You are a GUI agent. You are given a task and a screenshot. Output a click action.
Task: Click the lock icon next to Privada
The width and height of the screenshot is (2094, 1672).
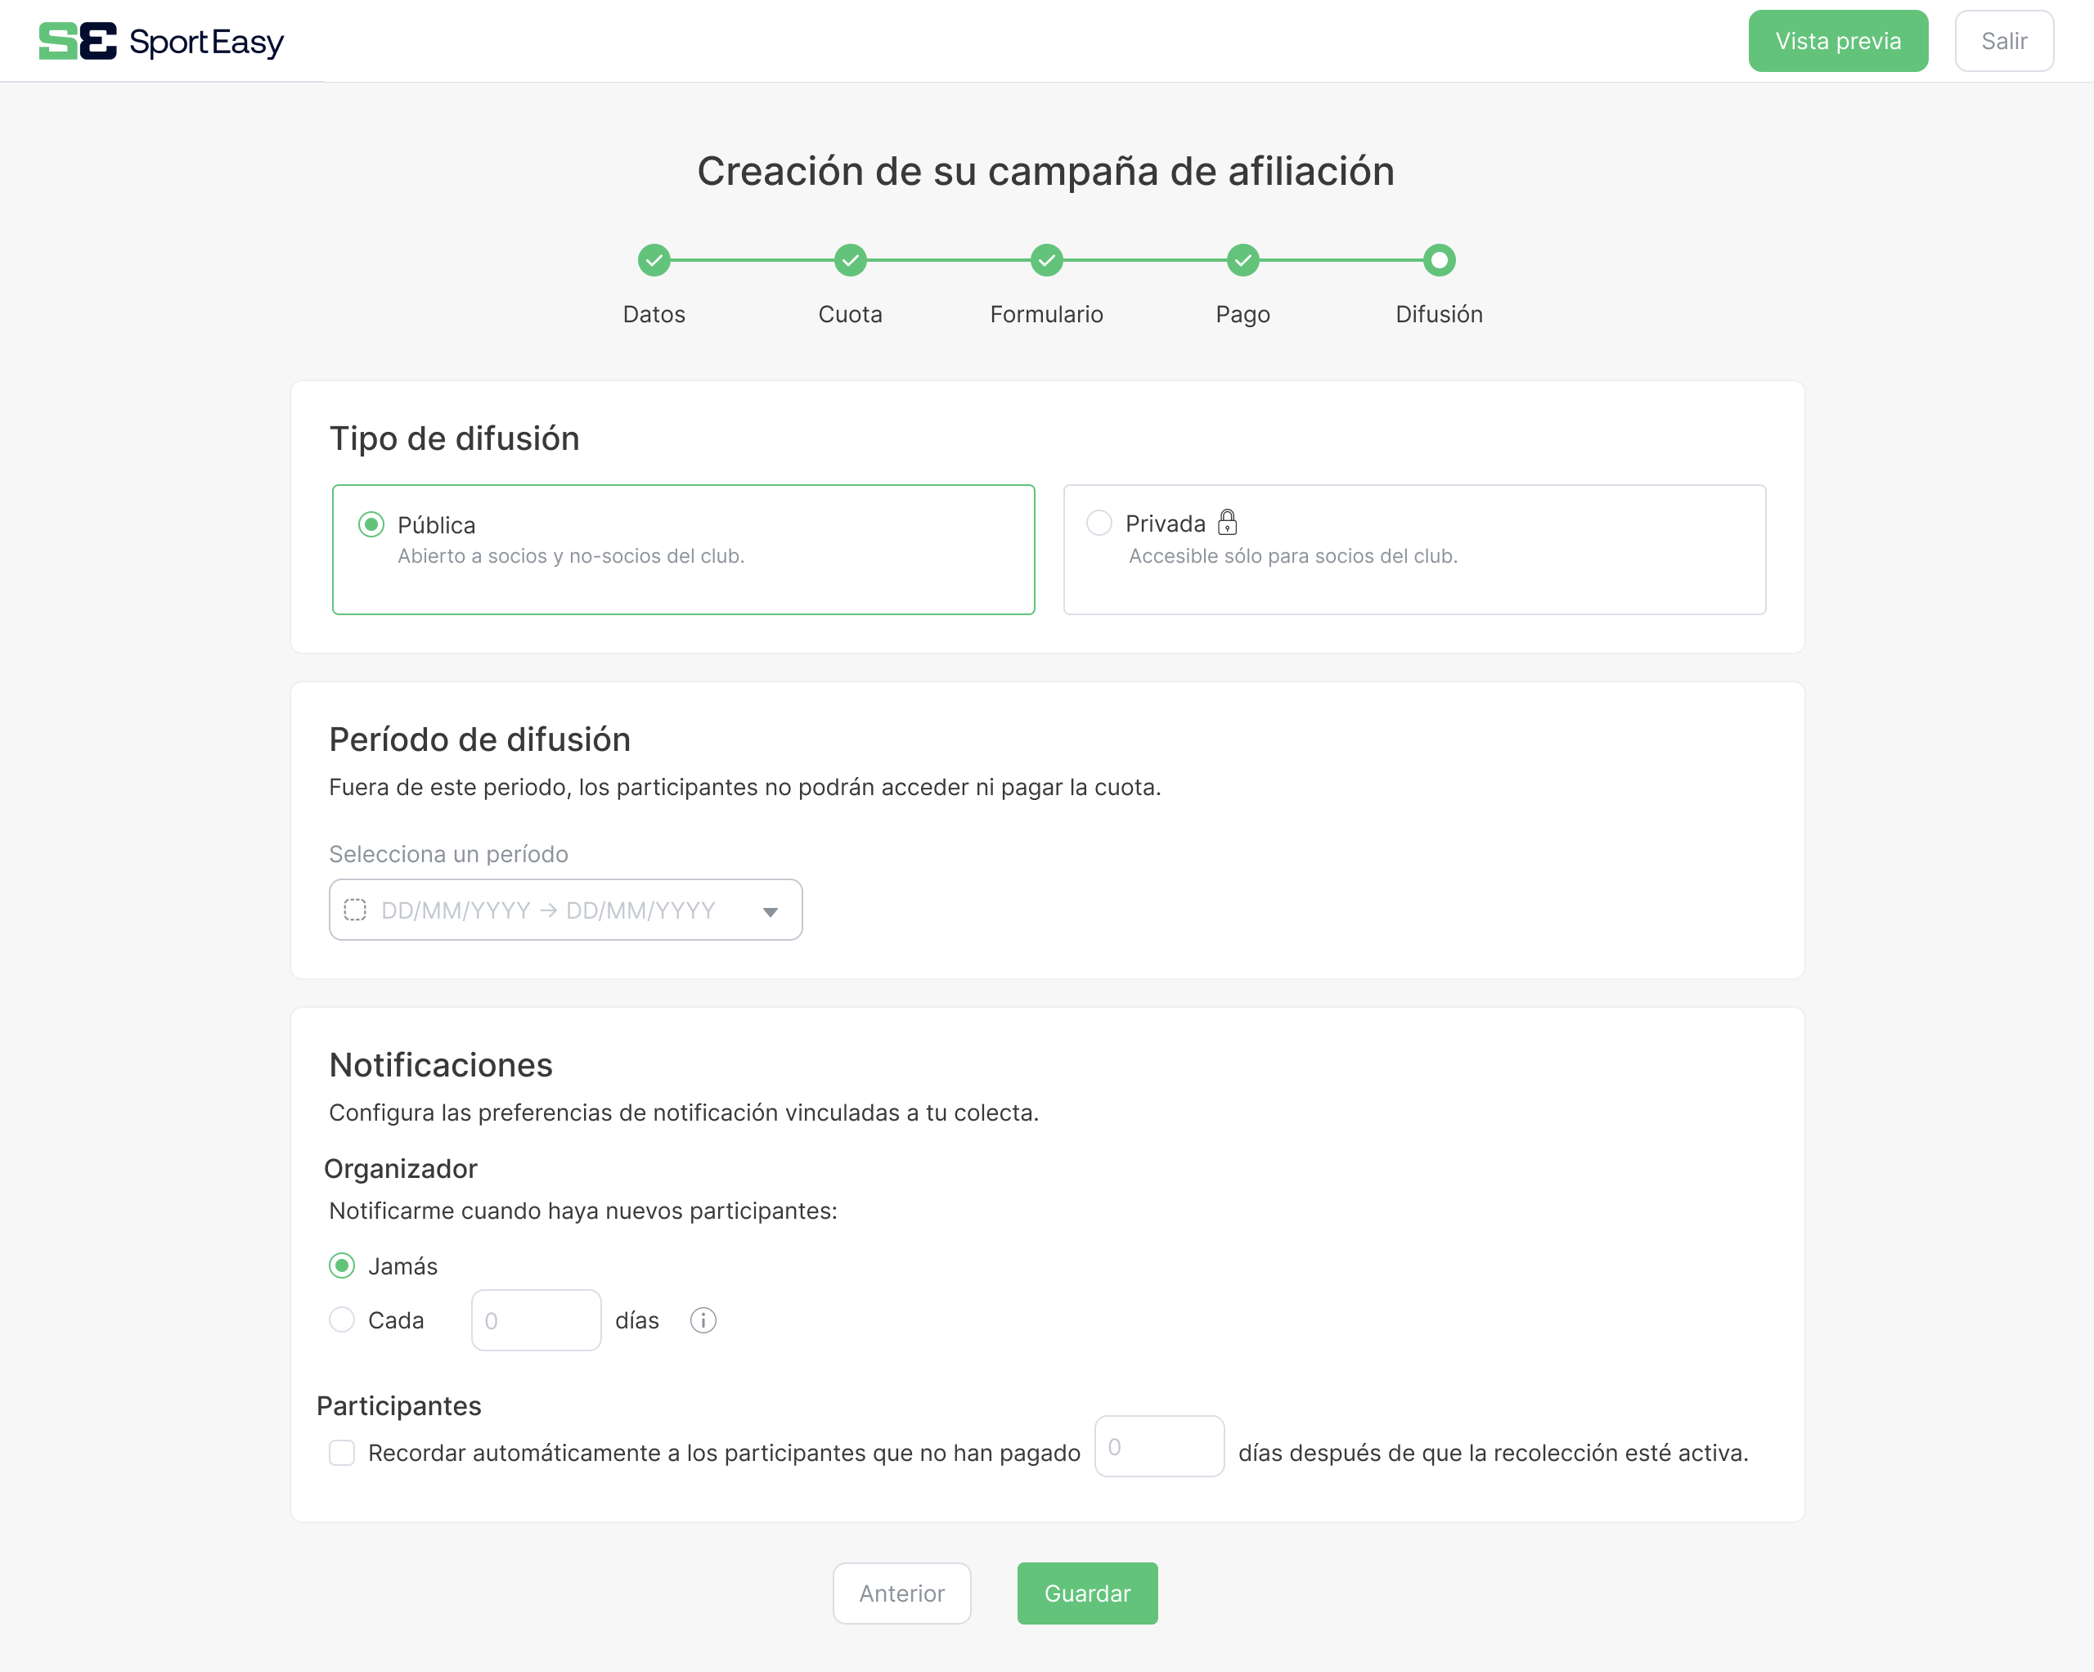[1229, 523]
